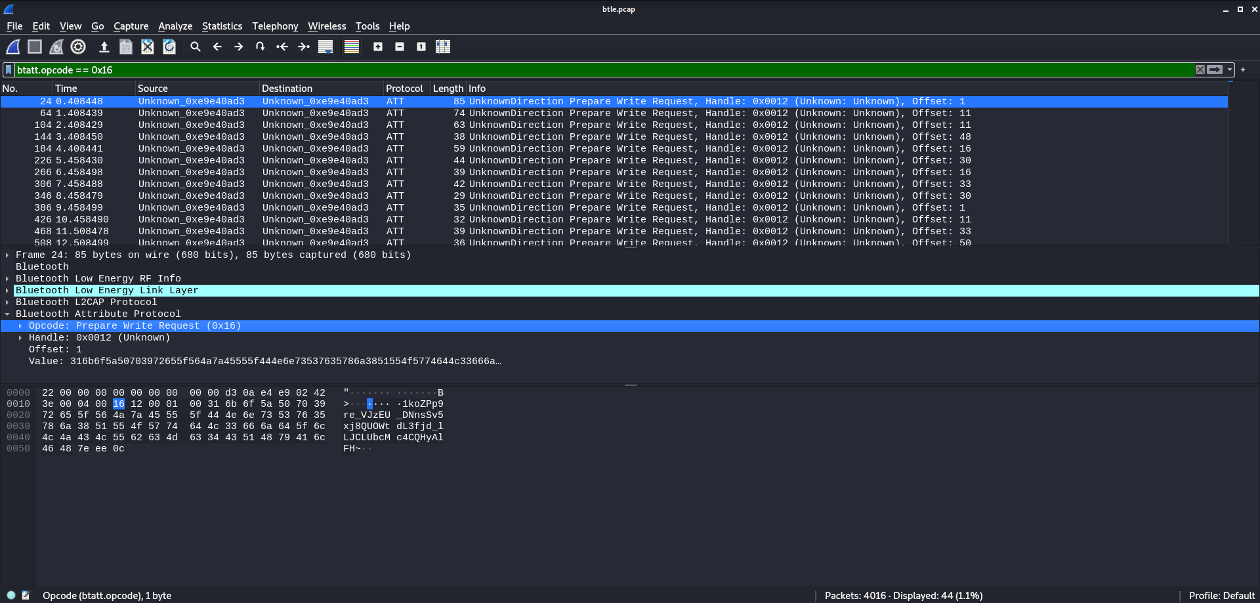Find a packet magnifier icon
The height and width of the screenshot is (603, 1260).
pos(196,47)
